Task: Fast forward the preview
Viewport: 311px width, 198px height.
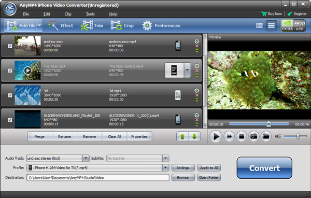Action: point(229,136)
